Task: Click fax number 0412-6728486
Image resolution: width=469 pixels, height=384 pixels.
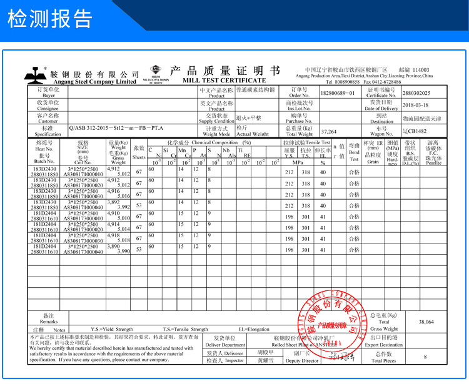Action: pos(386,82)
